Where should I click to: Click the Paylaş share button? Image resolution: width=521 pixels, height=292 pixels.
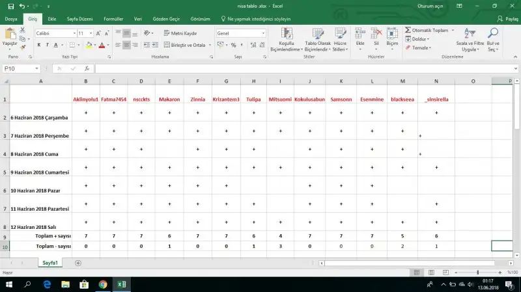coord(507,19)
